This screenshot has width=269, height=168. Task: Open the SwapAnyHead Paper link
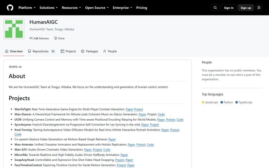pyautogui.click(x=129, y=160)
